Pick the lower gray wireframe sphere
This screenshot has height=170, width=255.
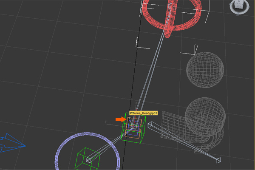tap(205, 117)
